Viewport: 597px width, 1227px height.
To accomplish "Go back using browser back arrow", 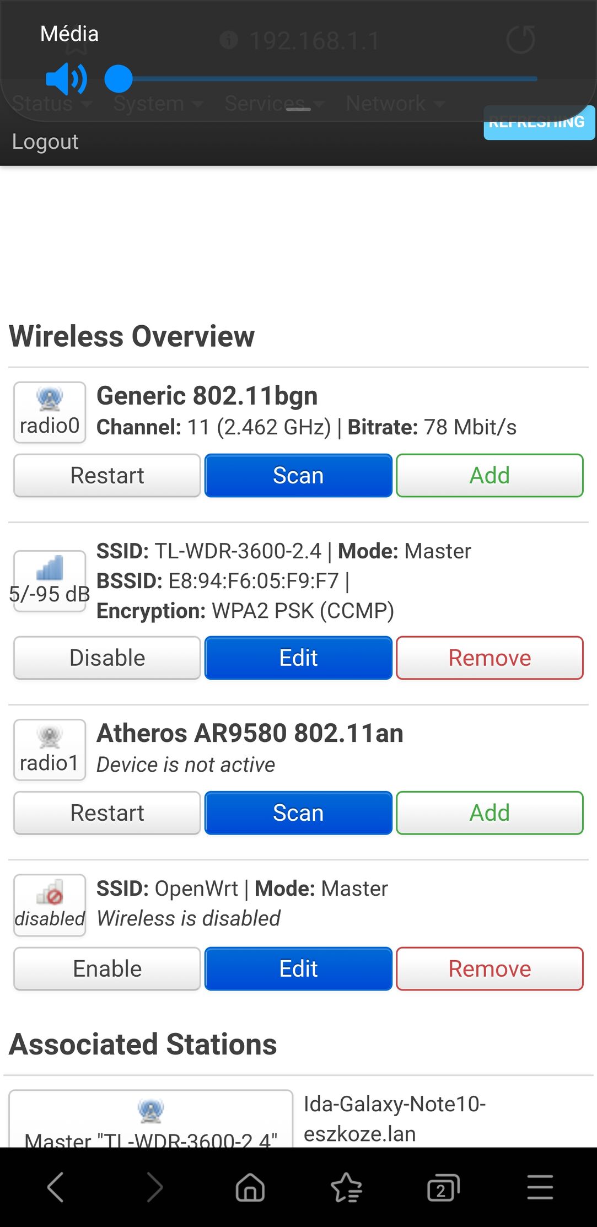I will (x=56, y=1187).
